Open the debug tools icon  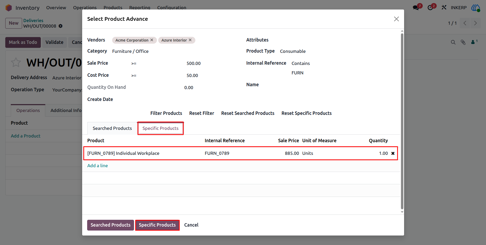click(x=444, y=8)
